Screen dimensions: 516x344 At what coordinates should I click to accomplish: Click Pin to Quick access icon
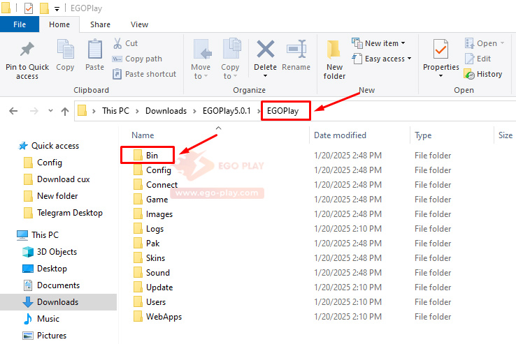(x=27, y=50)
